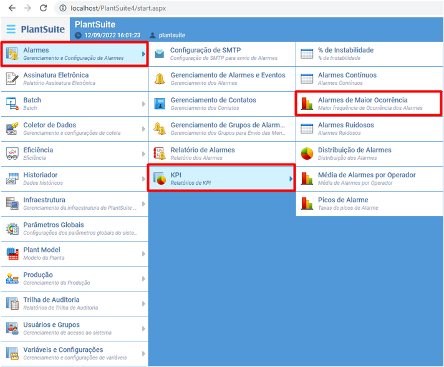Screen dimensions: 444x367
Task: Click the KPI pie chart icon
Action: click(x=160, y=179)
